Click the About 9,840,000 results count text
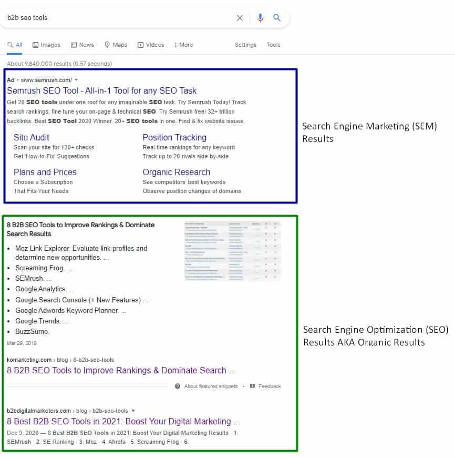Viewport: 455px width, 458px height. click(59, 64)
